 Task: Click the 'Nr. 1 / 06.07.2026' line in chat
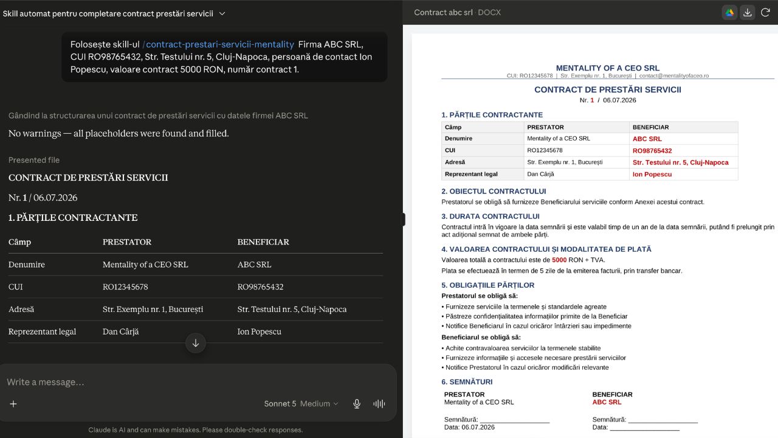(43, 198)
